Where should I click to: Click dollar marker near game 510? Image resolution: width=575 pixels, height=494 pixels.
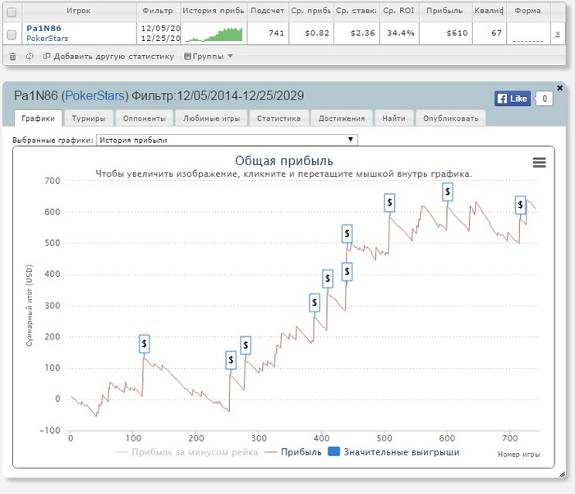(389, 202)
